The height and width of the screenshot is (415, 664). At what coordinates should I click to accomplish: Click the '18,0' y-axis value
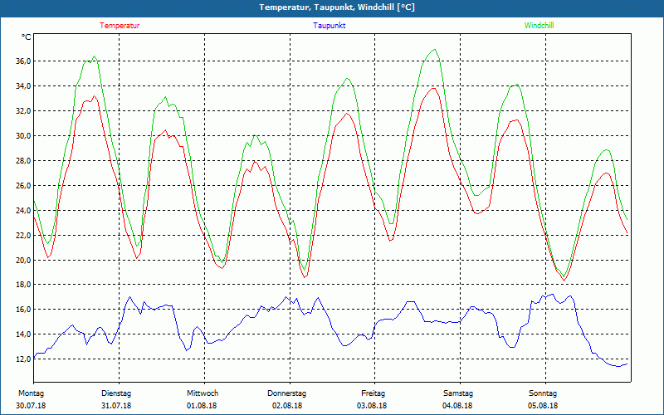point(23,285)
